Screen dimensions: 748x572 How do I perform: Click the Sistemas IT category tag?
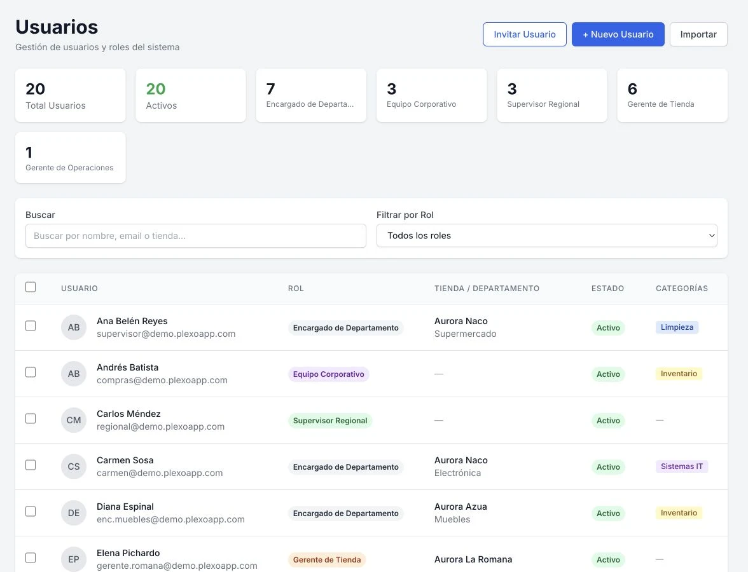point(682,466)
